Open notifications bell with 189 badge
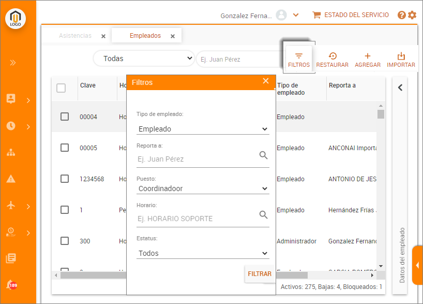This screenshot has width=423, height=304. pos(11,284)
